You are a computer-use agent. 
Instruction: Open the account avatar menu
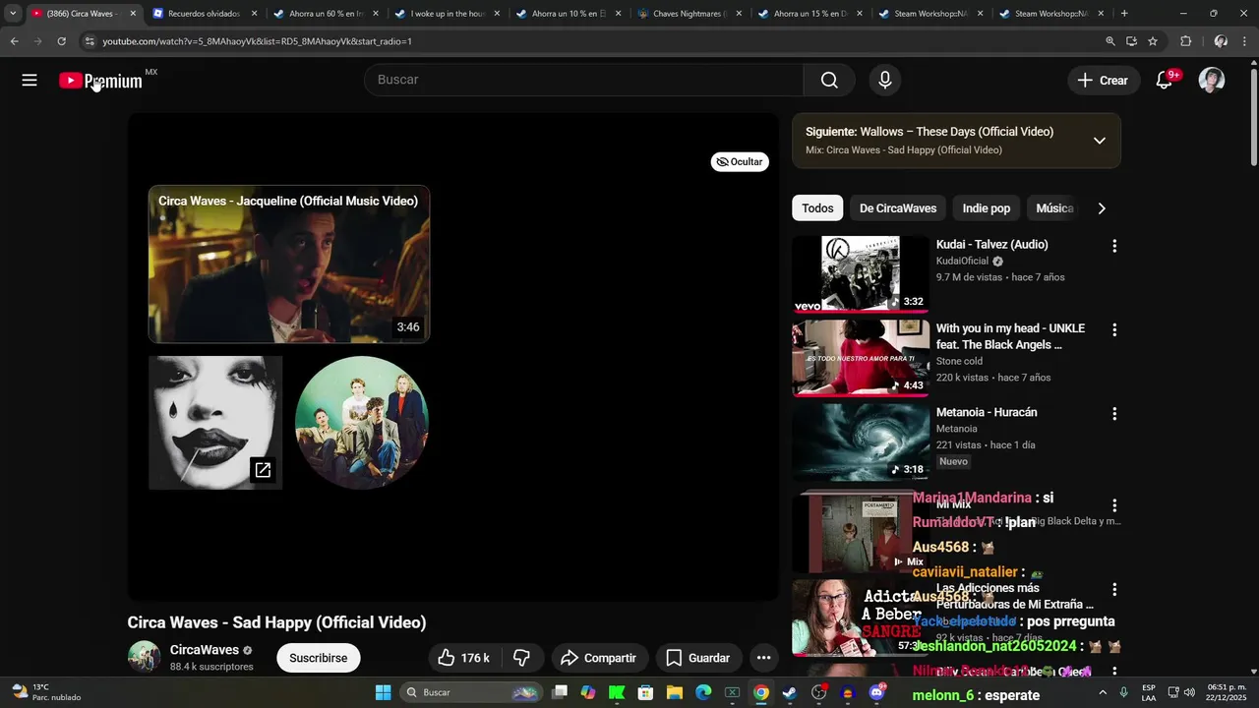pos(1212,81)
